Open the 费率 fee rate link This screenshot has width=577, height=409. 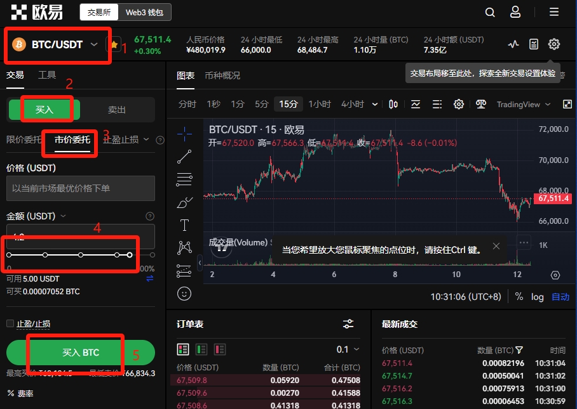coord(20,394)
